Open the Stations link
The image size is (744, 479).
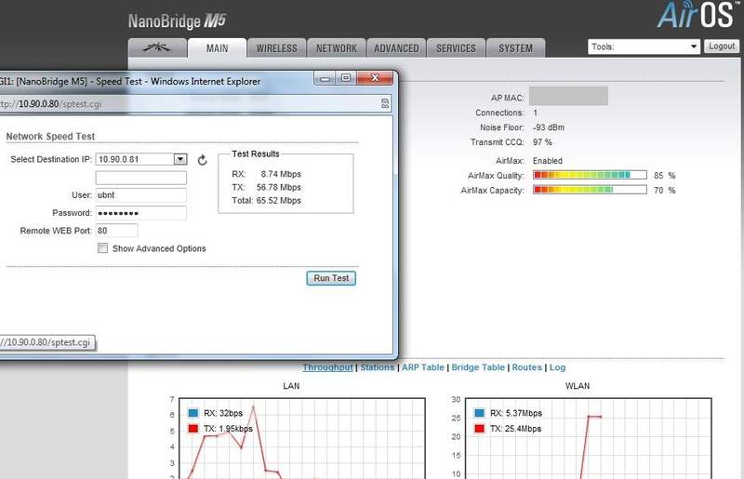pyautogui.click(x=378, y=367)
